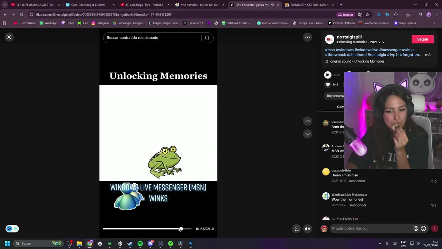Open the WhatsApp bookmark

coord(48,23)
